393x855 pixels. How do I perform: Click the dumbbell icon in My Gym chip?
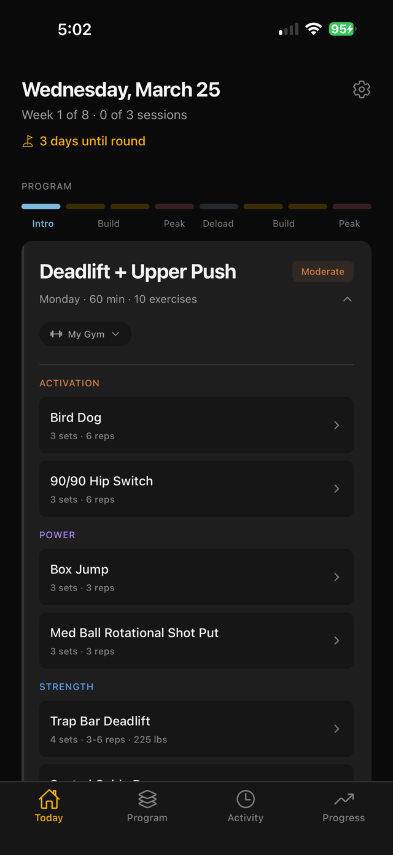pos(56,334)
